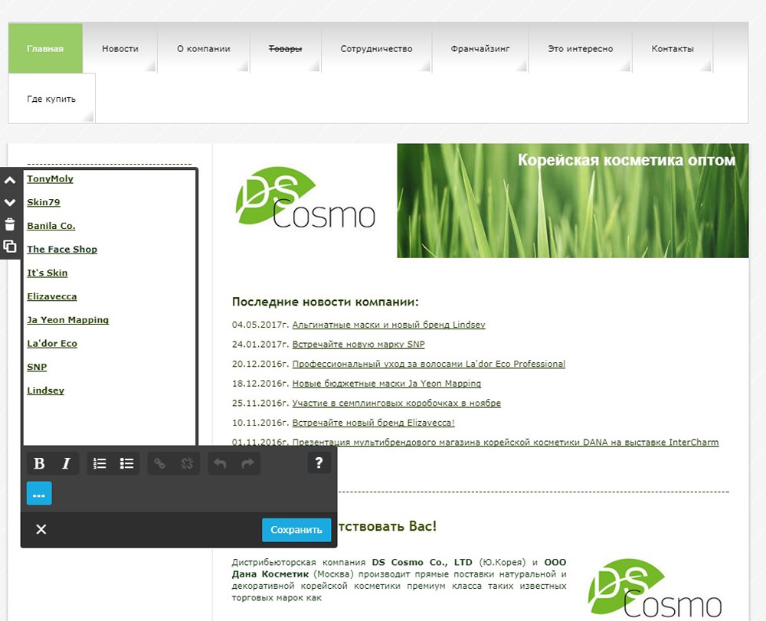766x621 pixels.
Task: Expand more editor options via the blue ellipsis
Action: pos(39,493)
